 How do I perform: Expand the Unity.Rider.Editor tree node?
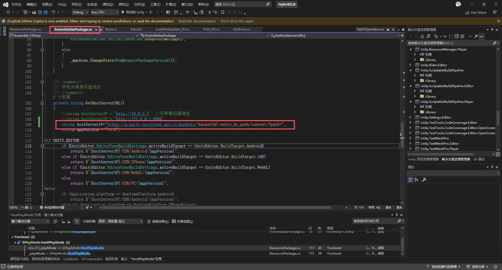[x=410, y=65]
